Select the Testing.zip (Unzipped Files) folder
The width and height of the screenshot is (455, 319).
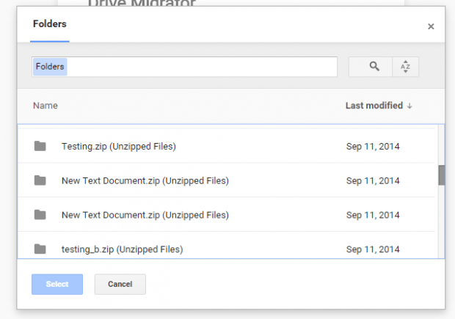coord(118,146)
